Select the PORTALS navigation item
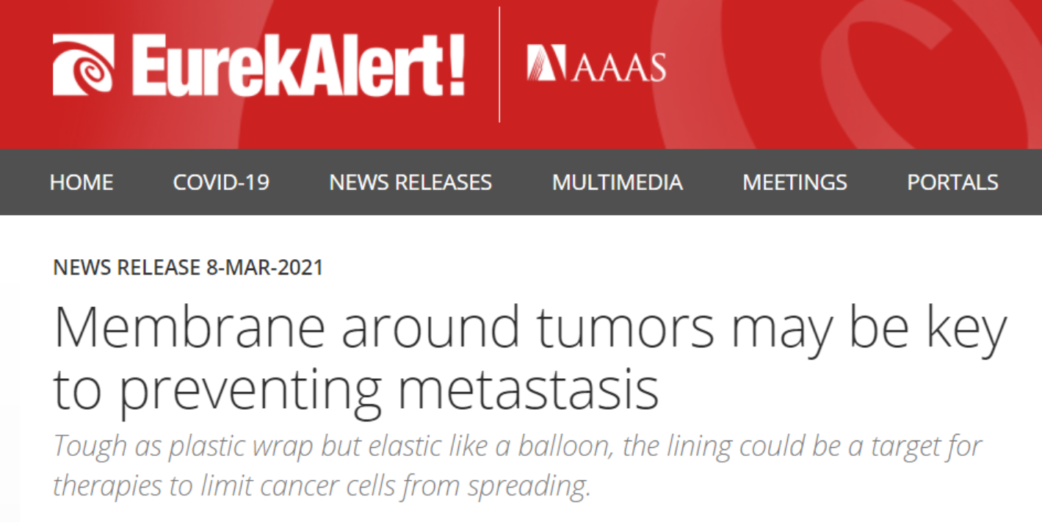The height and width of the screenshot is (522, 1042). [952, 182]
